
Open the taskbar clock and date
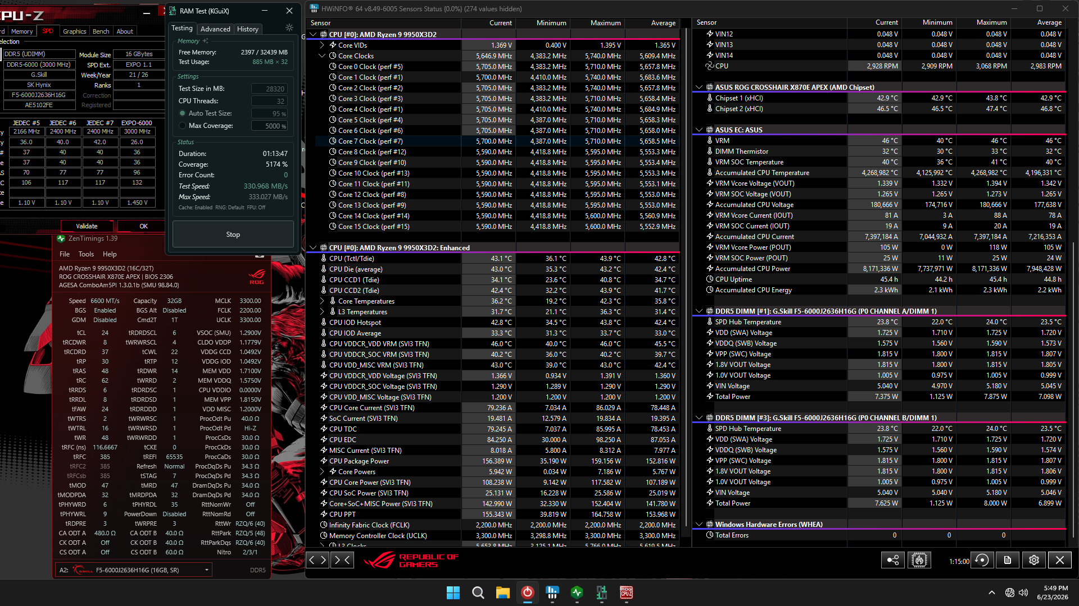(x=1053, y=593)
